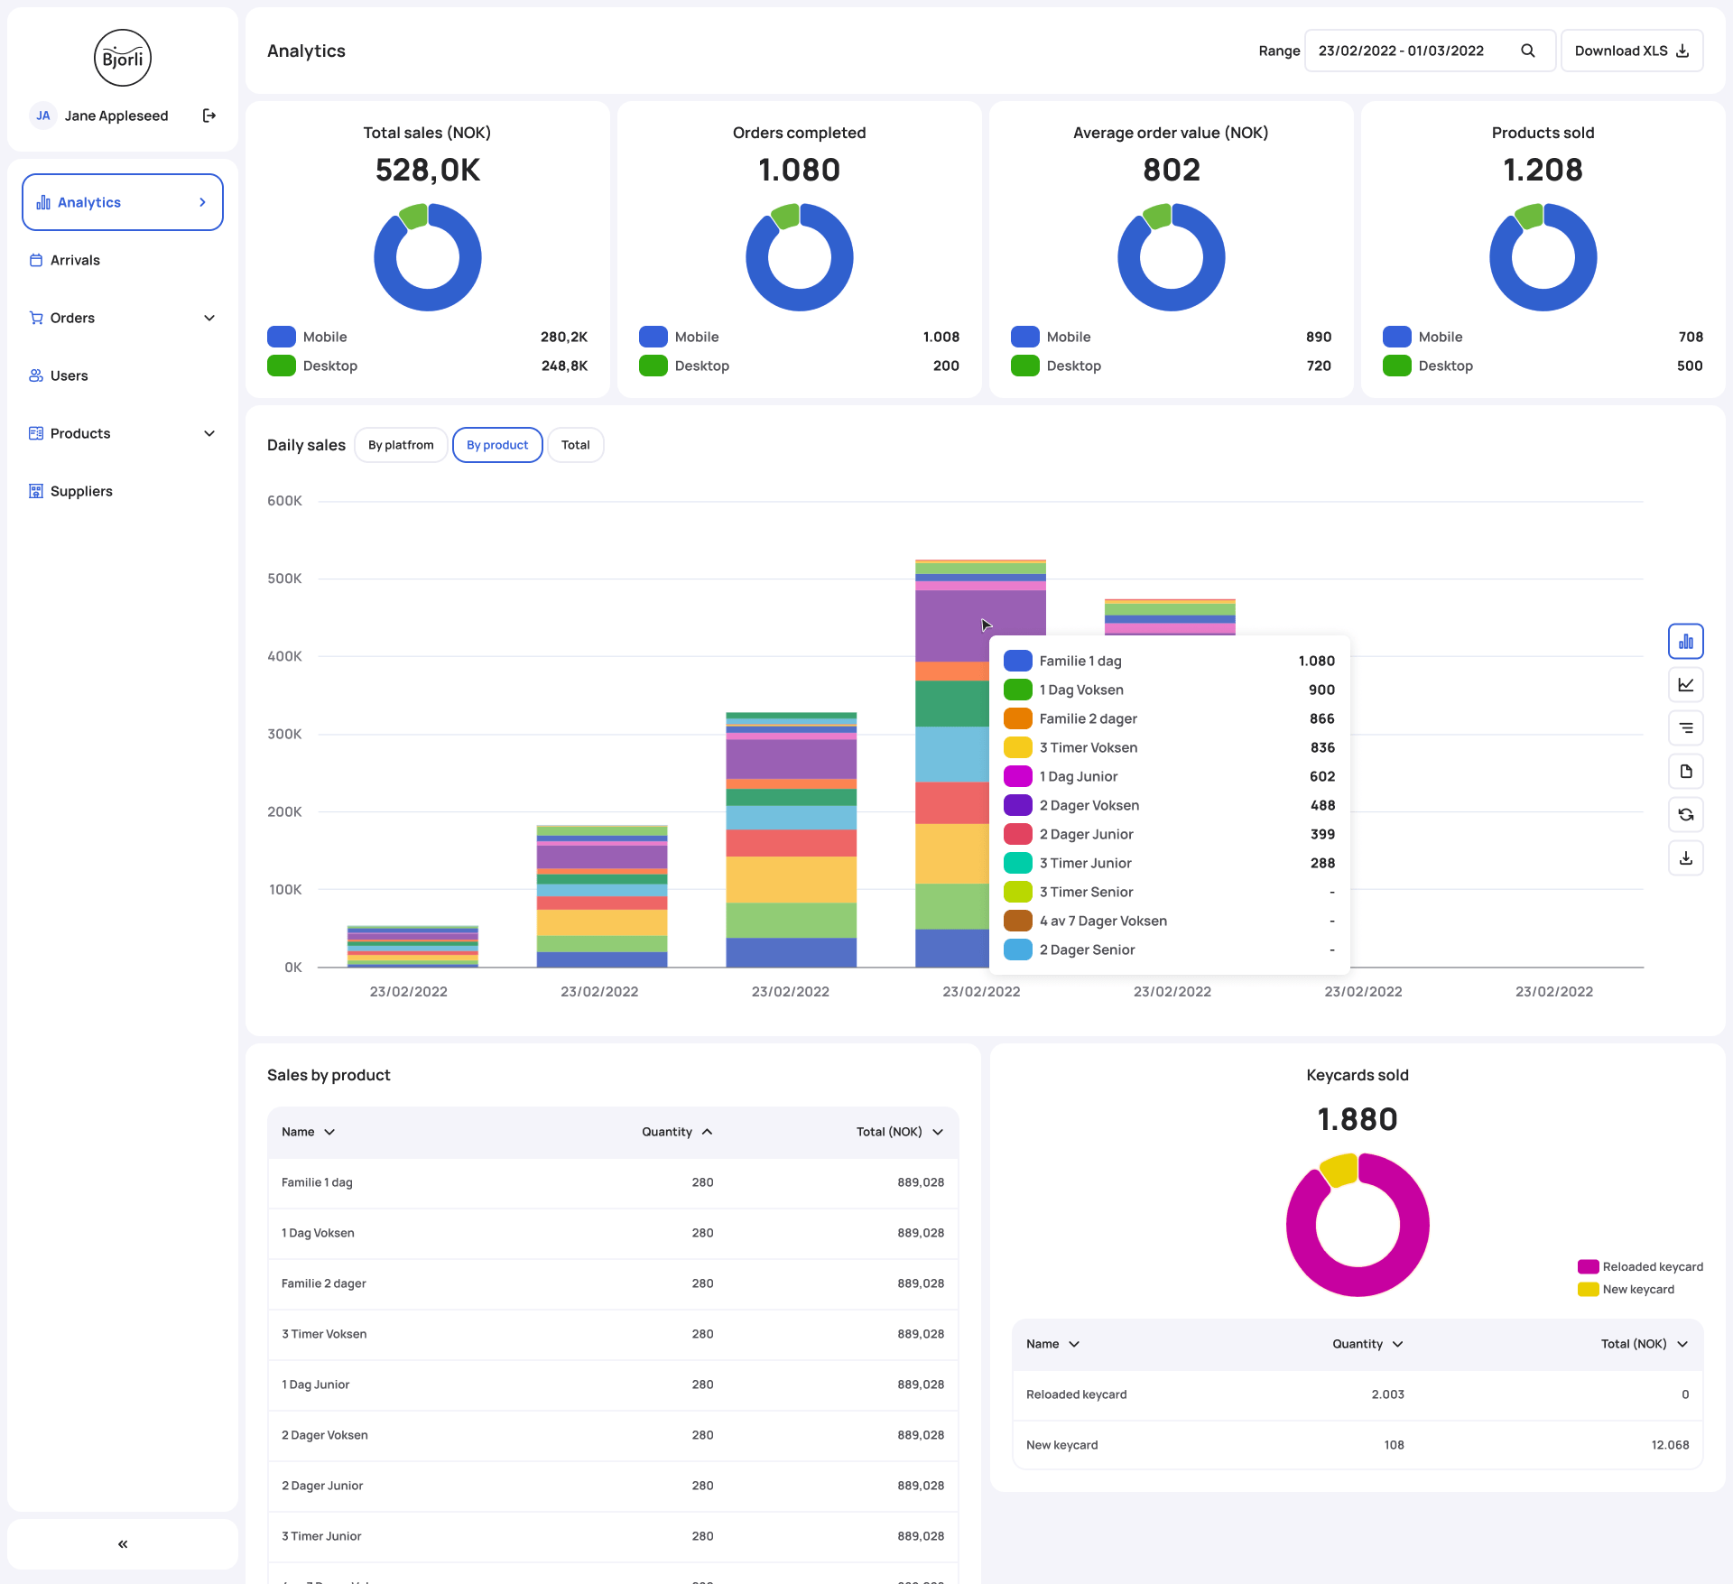Open the Suppliers page
Viewport: 1733px width, 1584px height.
(81, 491)
